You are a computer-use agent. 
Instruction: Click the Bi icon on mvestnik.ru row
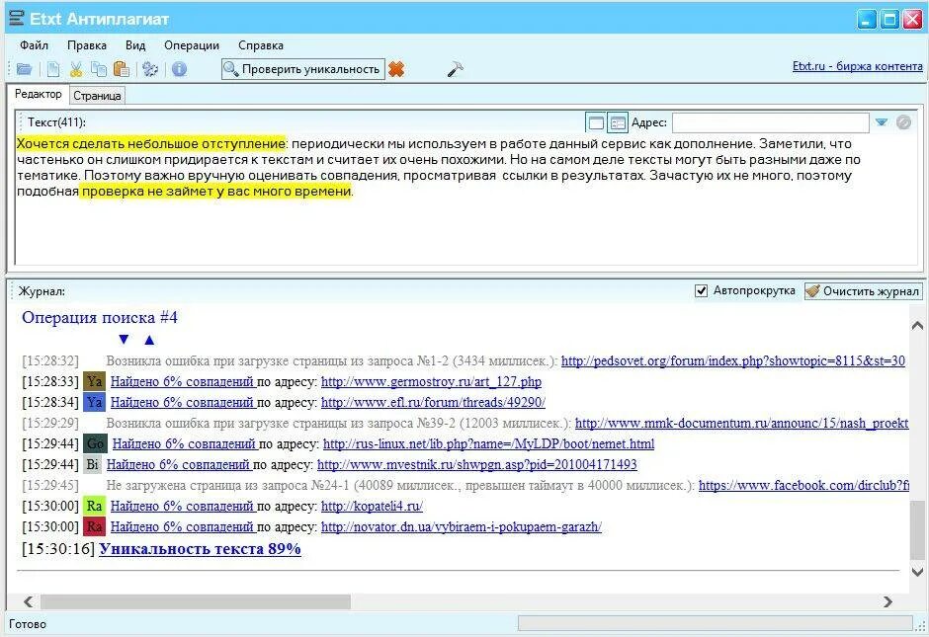[x=93, y=464]
